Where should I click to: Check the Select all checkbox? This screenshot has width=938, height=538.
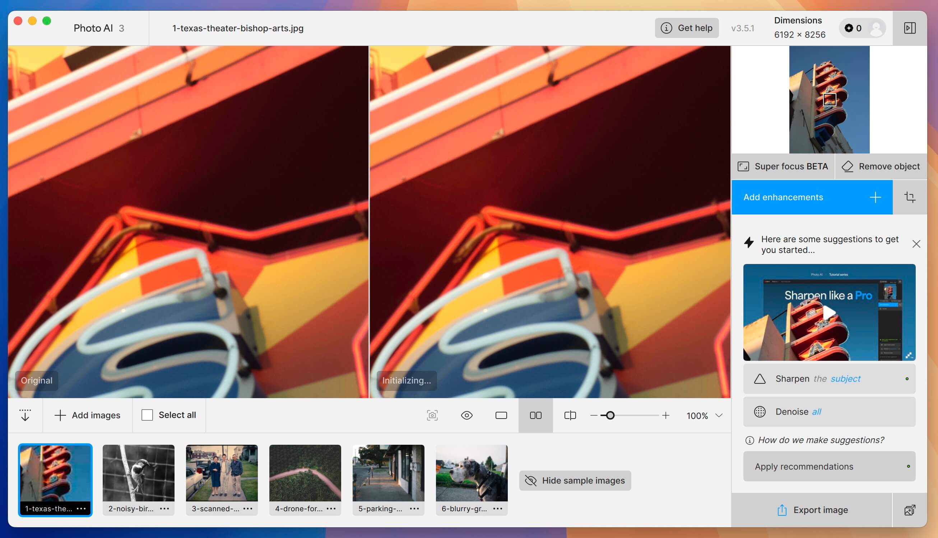click(x=147, y=415)
